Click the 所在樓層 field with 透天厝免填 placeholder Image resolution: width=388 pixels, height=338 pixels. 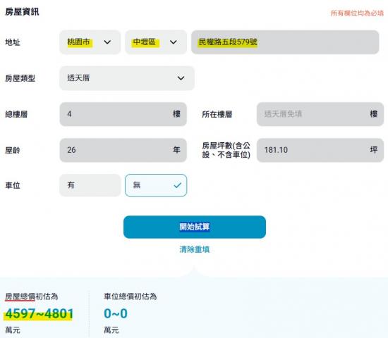pyautogui.click(x=320, y=114)
